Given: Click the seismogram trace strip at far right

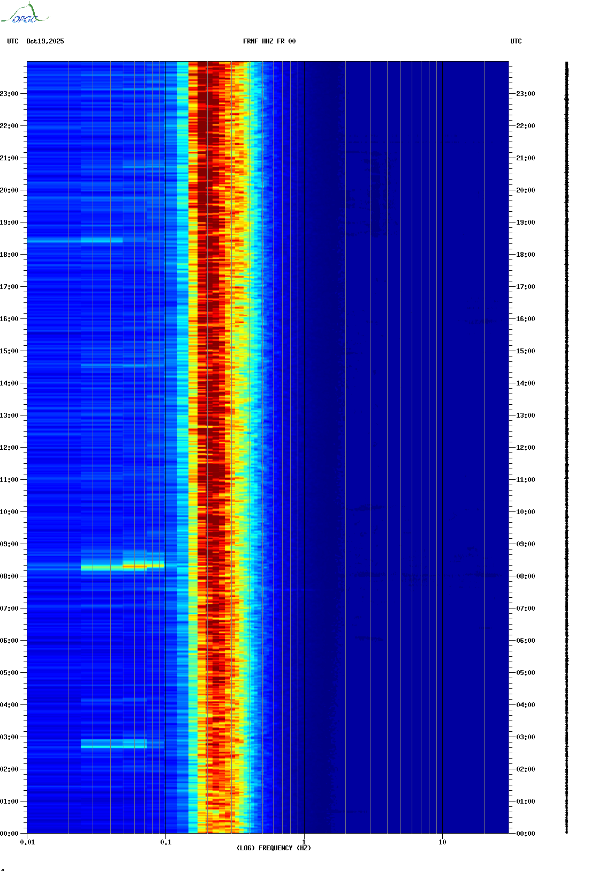Looking at the screenshot, I should coord(566,448).
